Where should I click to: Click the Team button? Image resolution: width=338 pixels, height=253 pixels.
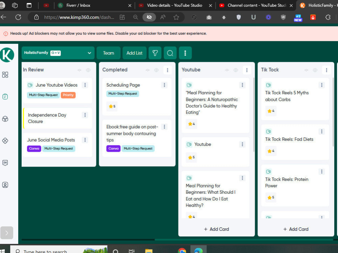pos(108,53)
